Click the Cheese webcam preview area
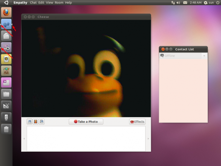The image size is (221, 166). point(86,69)
